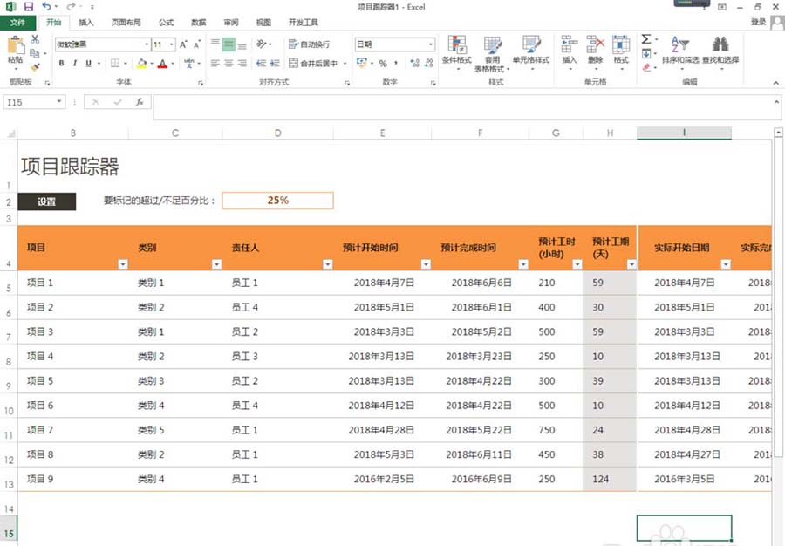Click the Save icon in quick access toolbar

click(29, 6)
